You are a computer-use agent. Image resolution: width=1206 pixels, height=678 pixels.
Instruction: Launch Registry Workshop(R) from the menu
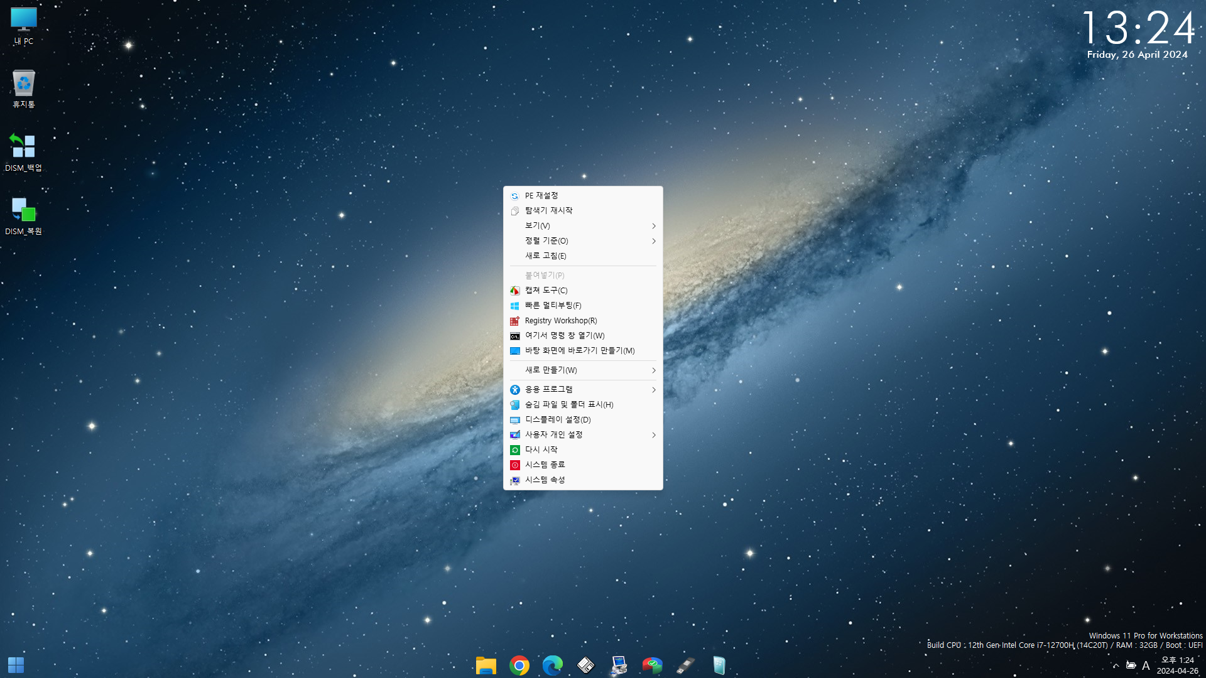pos(583,321)
